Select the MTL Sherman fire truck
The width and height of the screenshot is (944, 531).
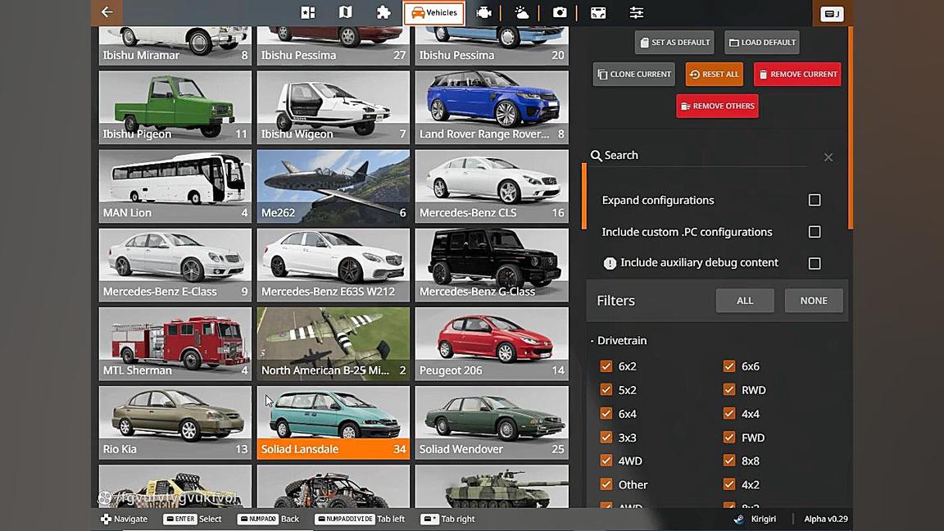pyautogui.click(x=175, y=344)
